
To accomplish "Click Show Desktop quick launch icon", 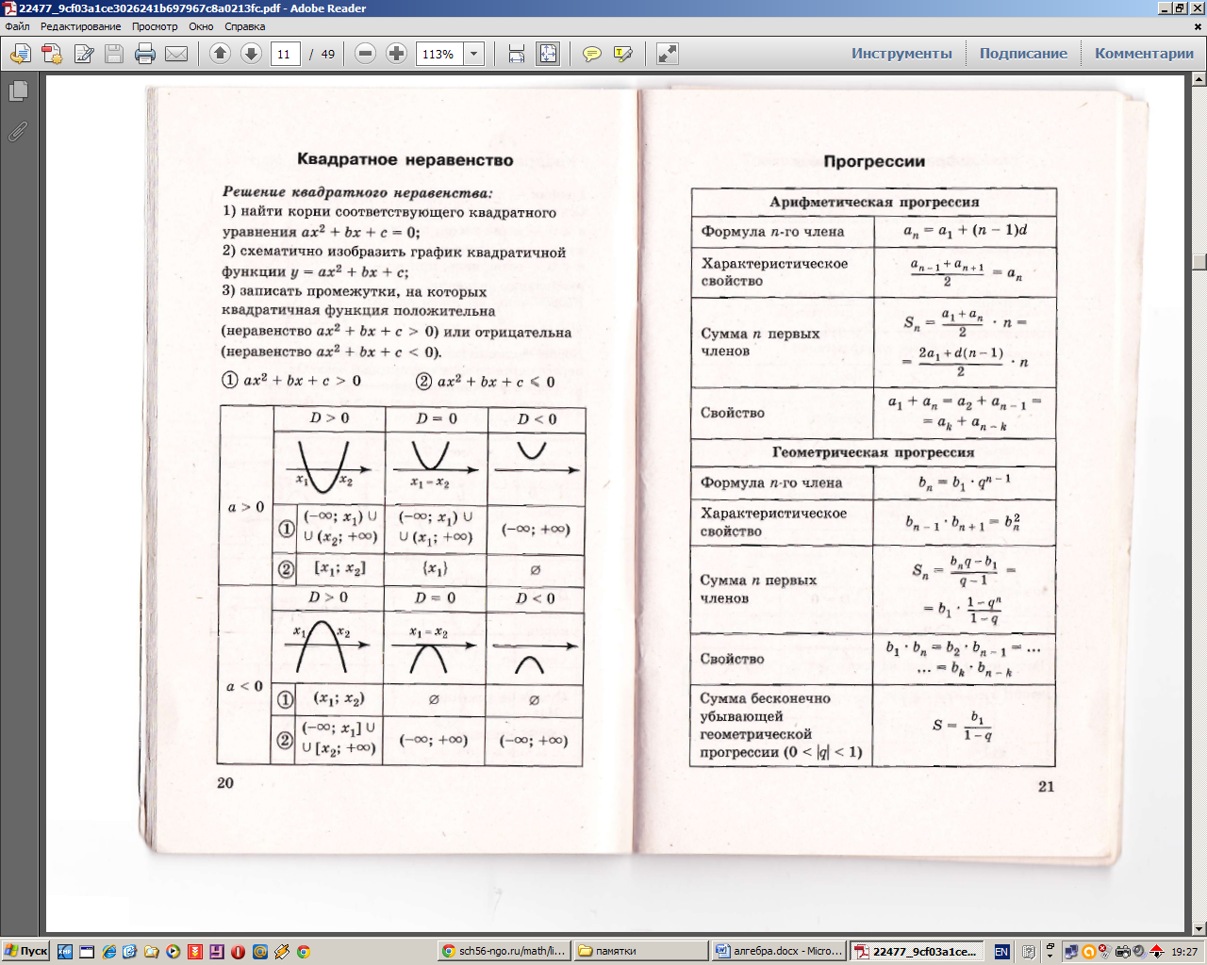I will pyautogui.click(x=86, y=952).
